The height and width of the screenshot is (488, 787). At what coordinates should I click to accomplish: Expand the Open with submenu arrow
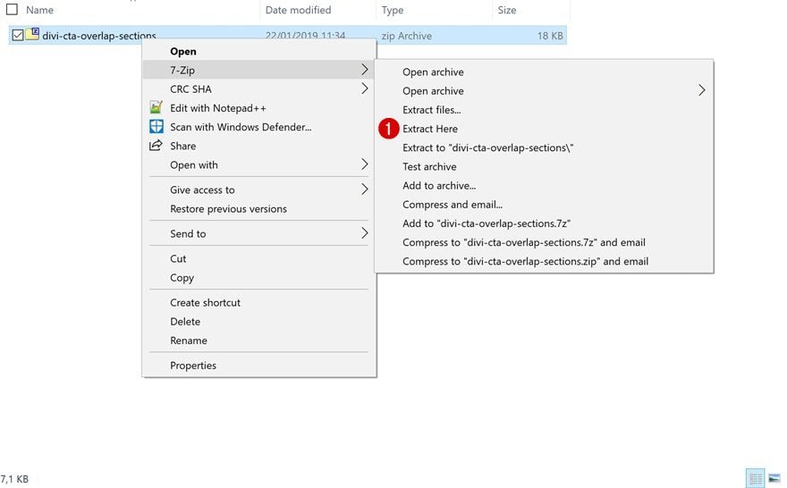[364, 165]
